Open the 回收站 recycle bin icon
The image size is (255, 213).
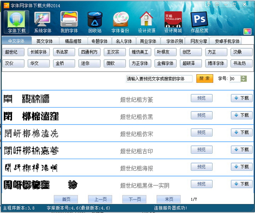coord(95,22)
